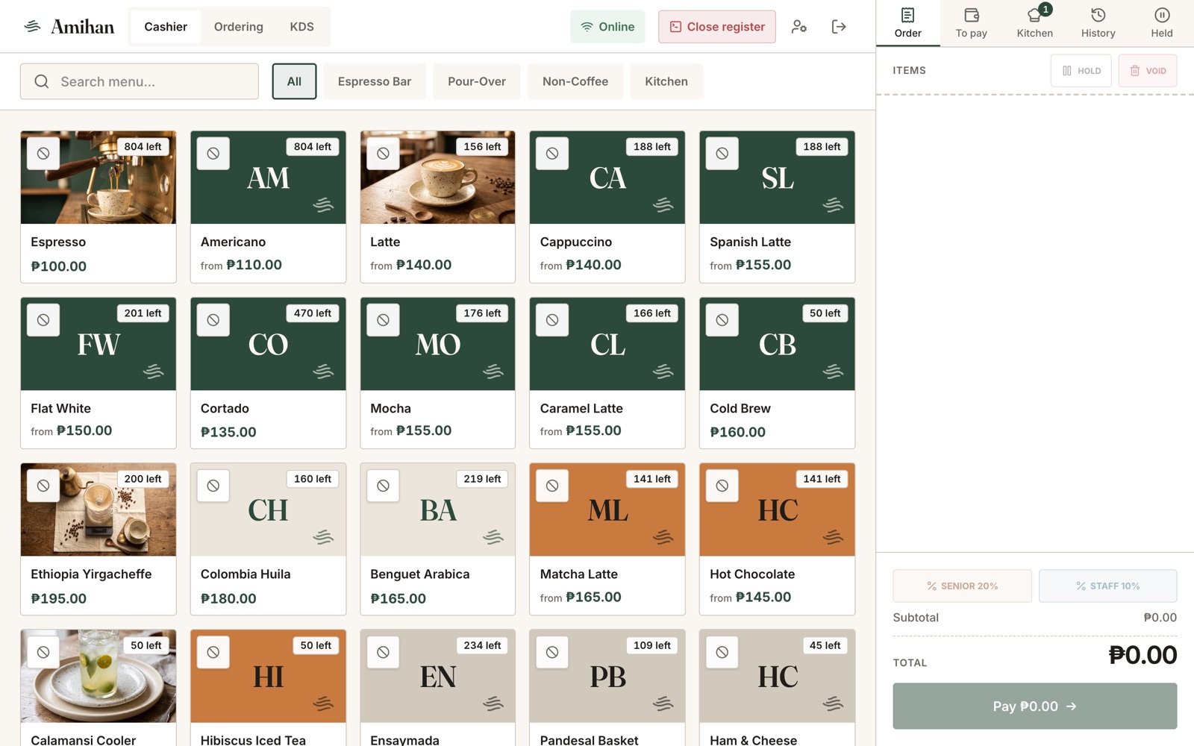Screen dimensions: 1194x746
Task: Toggle Calamansi Cooler unavailable icon
Action: click(x=43, y=652)
